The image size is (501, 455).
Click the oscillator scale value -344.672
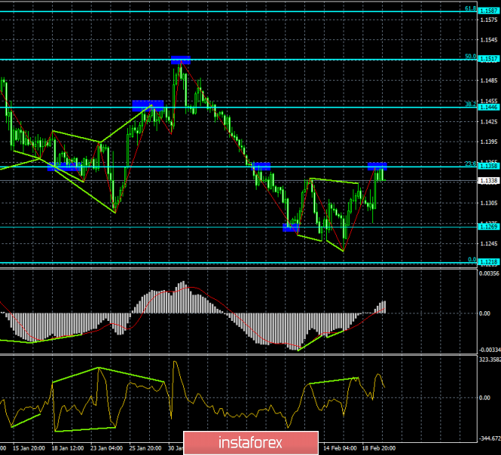point(490,438)
